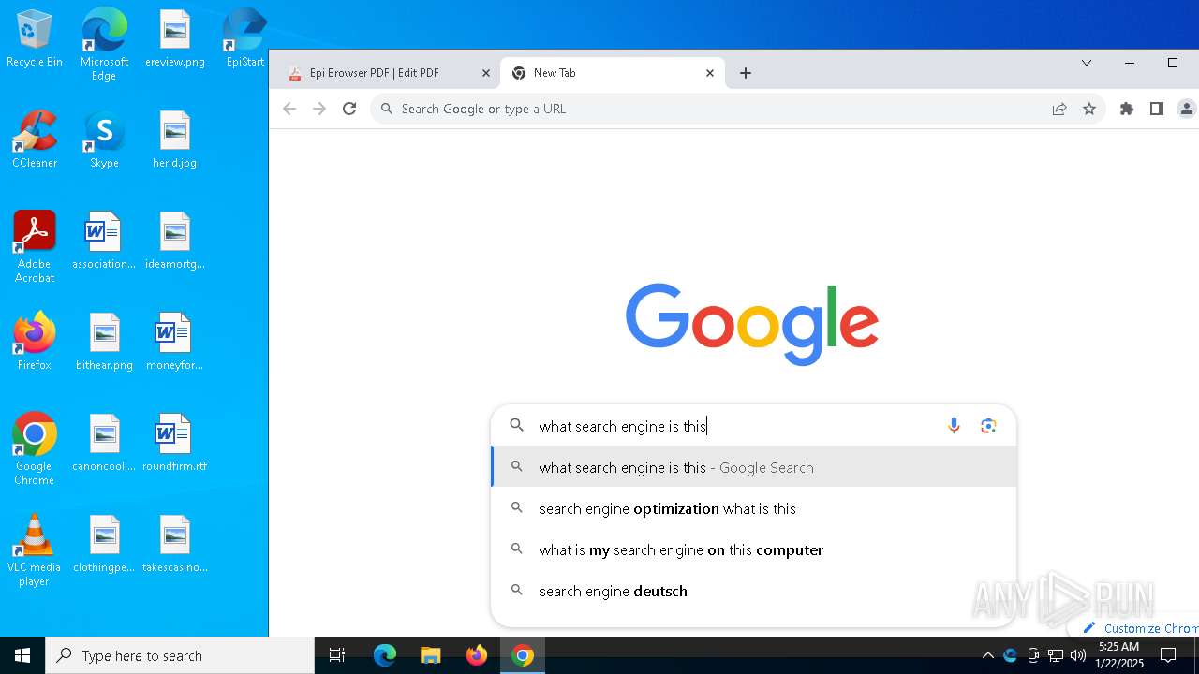The width and height of the screenshot is (1199, 674).
Task: Click the browser forward arrow
Action: 319,109
